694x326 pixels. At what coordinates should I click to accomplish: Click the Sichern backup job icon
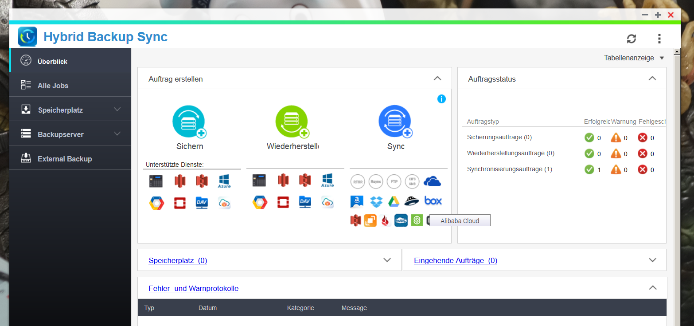click(x=189, y=122)
